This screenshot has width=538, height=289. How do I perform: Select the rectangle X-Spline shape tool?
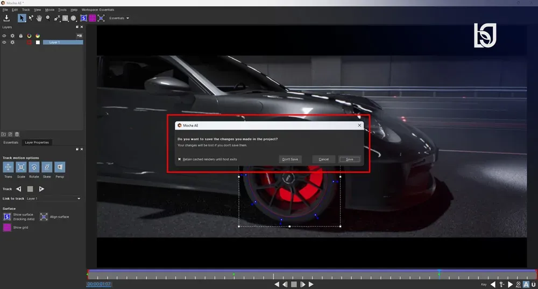pyautogui.click(x=65, y=18)
